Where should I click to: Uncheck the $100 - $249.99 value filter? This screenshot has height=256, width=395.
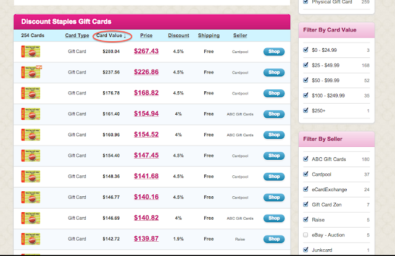[306, 95]
